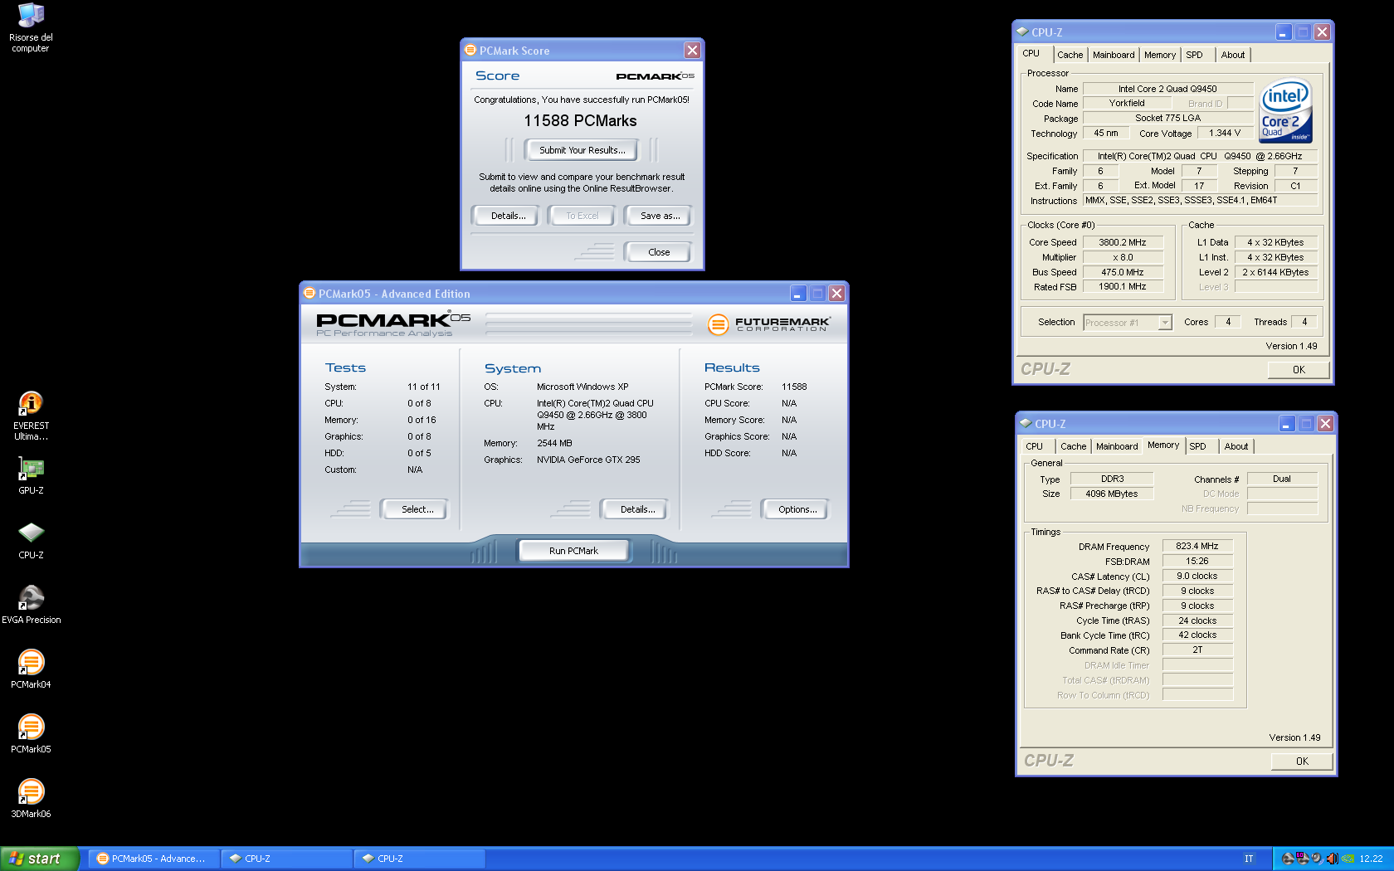Switch to Cache tab in upper CPU-Z
The height and width of the screenshot is (871, 1394).
(x=1070, y=55)
